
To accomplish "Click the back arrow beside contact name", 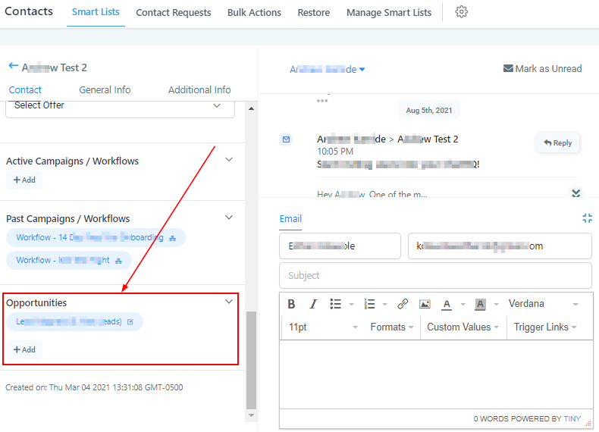I will (x=13, y=67).
